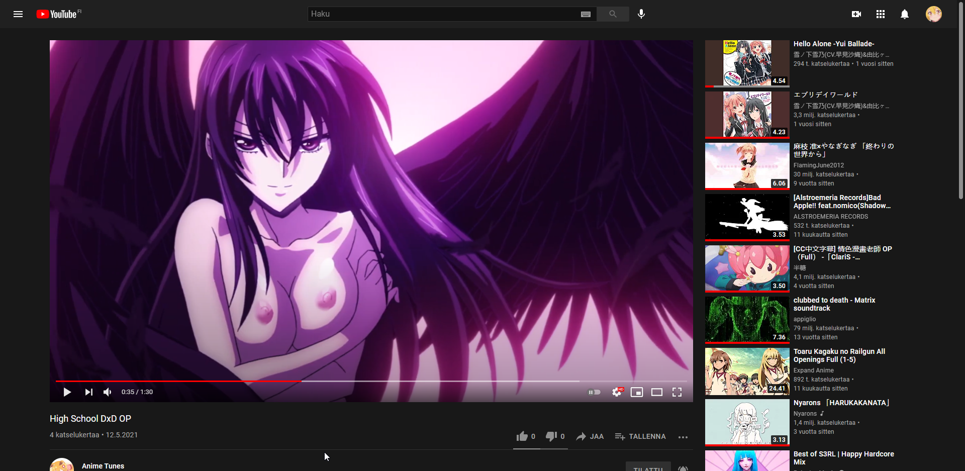Open the three-dot more actions menu
The image size is (965, 471).
pyautogui.click(x=683, y=437)
